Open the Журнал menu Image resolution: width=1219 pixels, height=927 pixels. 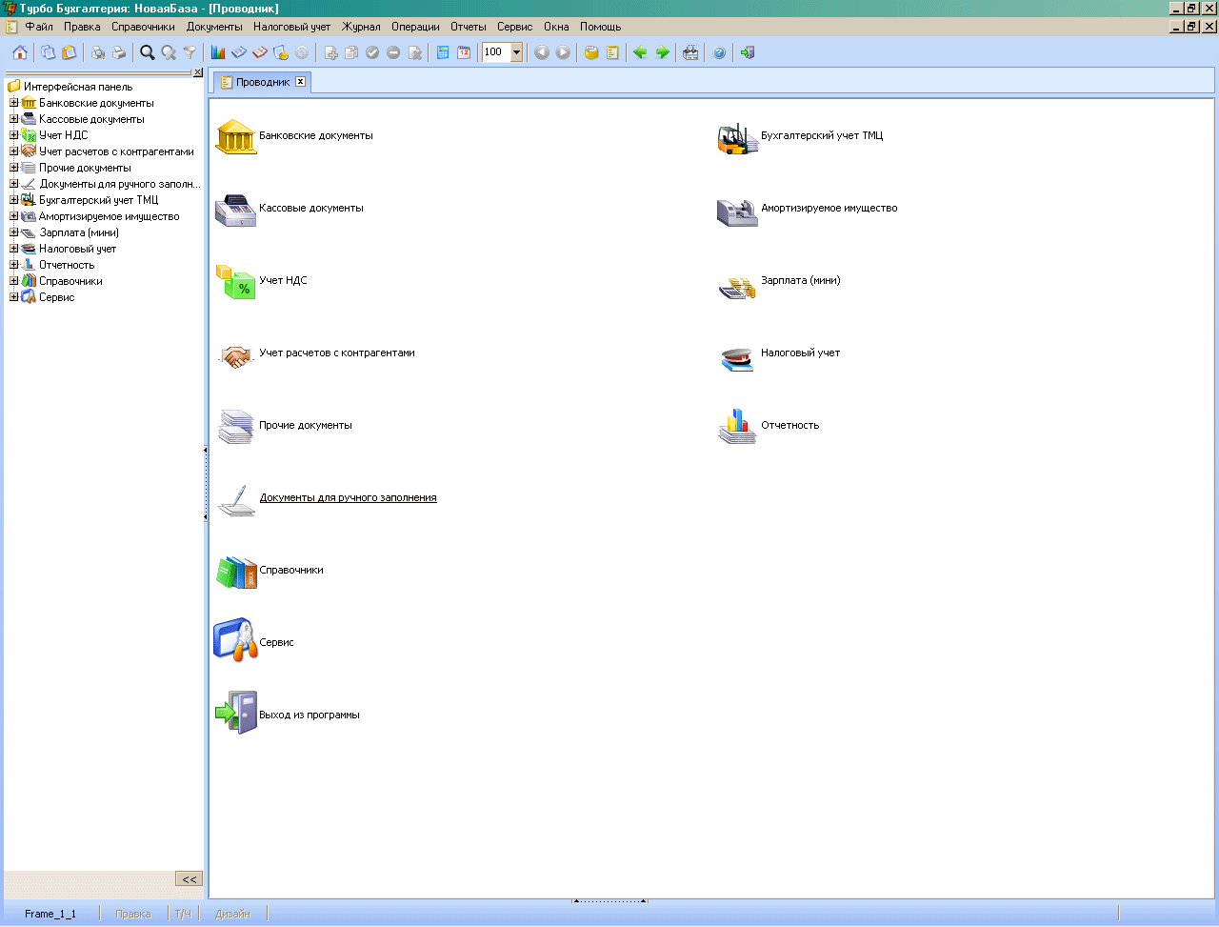(361, 27)
